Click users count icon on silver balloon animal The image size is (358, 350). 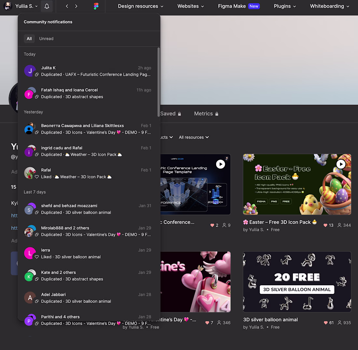339,323
